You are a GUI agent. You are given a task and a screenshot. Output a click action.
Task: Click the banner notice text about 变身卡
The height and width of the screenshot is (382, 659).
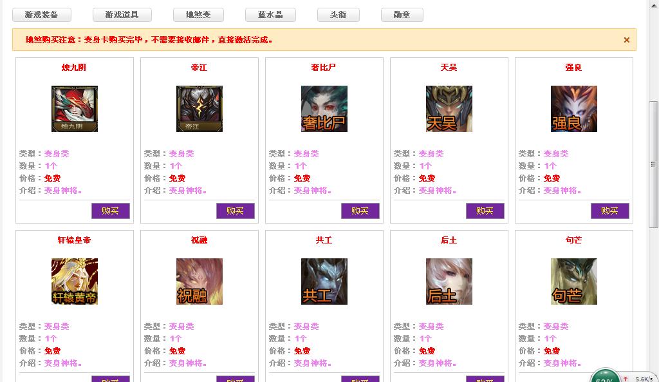pyautogui.click(x=149, y=40)
